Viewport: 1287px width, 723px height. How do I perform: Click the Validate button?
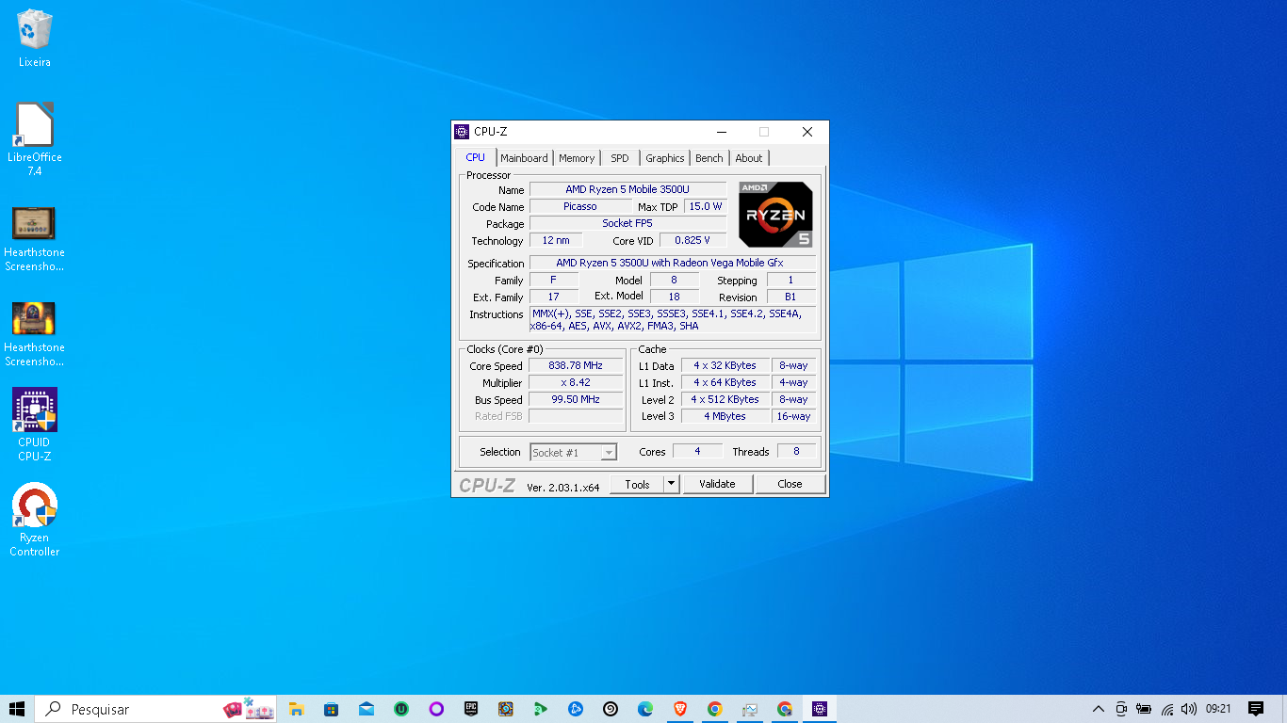click(x=717, y=484)
